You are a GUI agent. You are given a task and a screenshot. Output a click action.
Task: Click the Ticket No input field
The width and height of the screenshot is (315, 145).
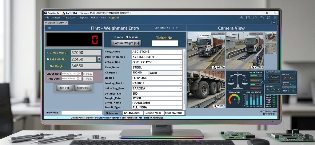[165, 43]
